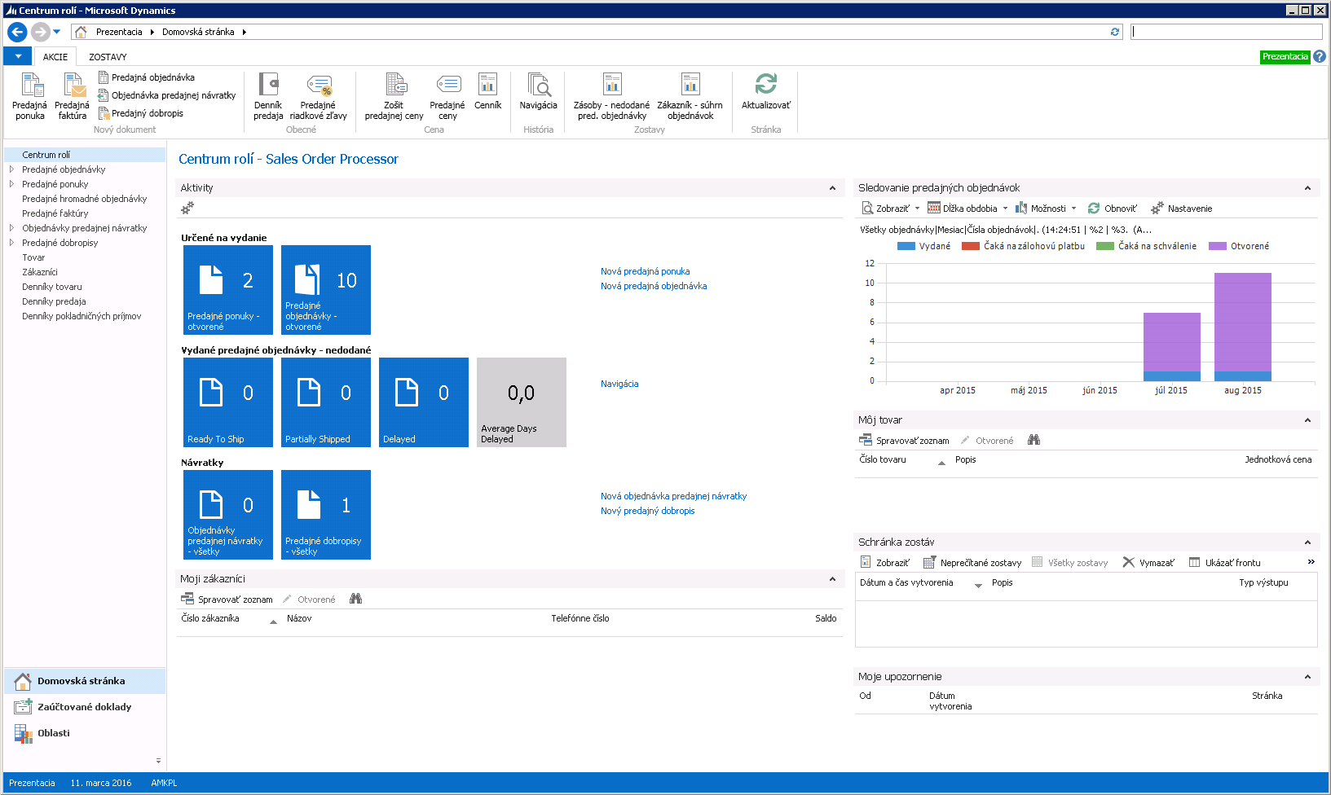Image resolution: width=1331 pixels, height=795 pixels.
Task: Switch to the ZOSTAVY ribbon tab
Action: point(108,57)
